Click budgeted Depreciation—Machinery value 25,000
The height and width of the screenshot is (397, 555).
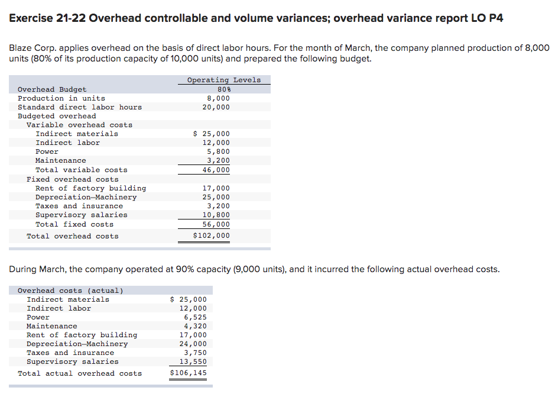(216, 197)
